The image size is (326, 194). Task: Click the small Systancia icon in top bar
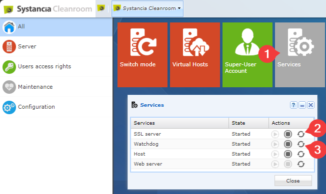101,8
